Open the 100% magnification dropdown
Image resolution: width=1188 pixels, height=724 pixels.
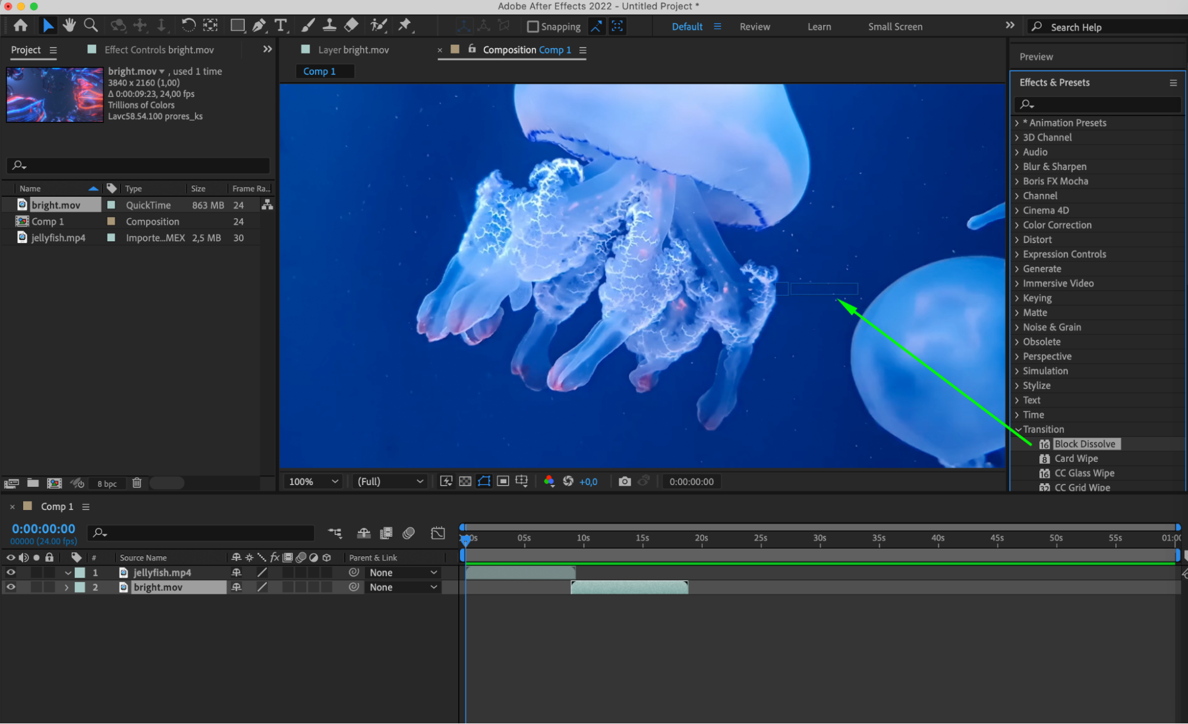[313, 481]
